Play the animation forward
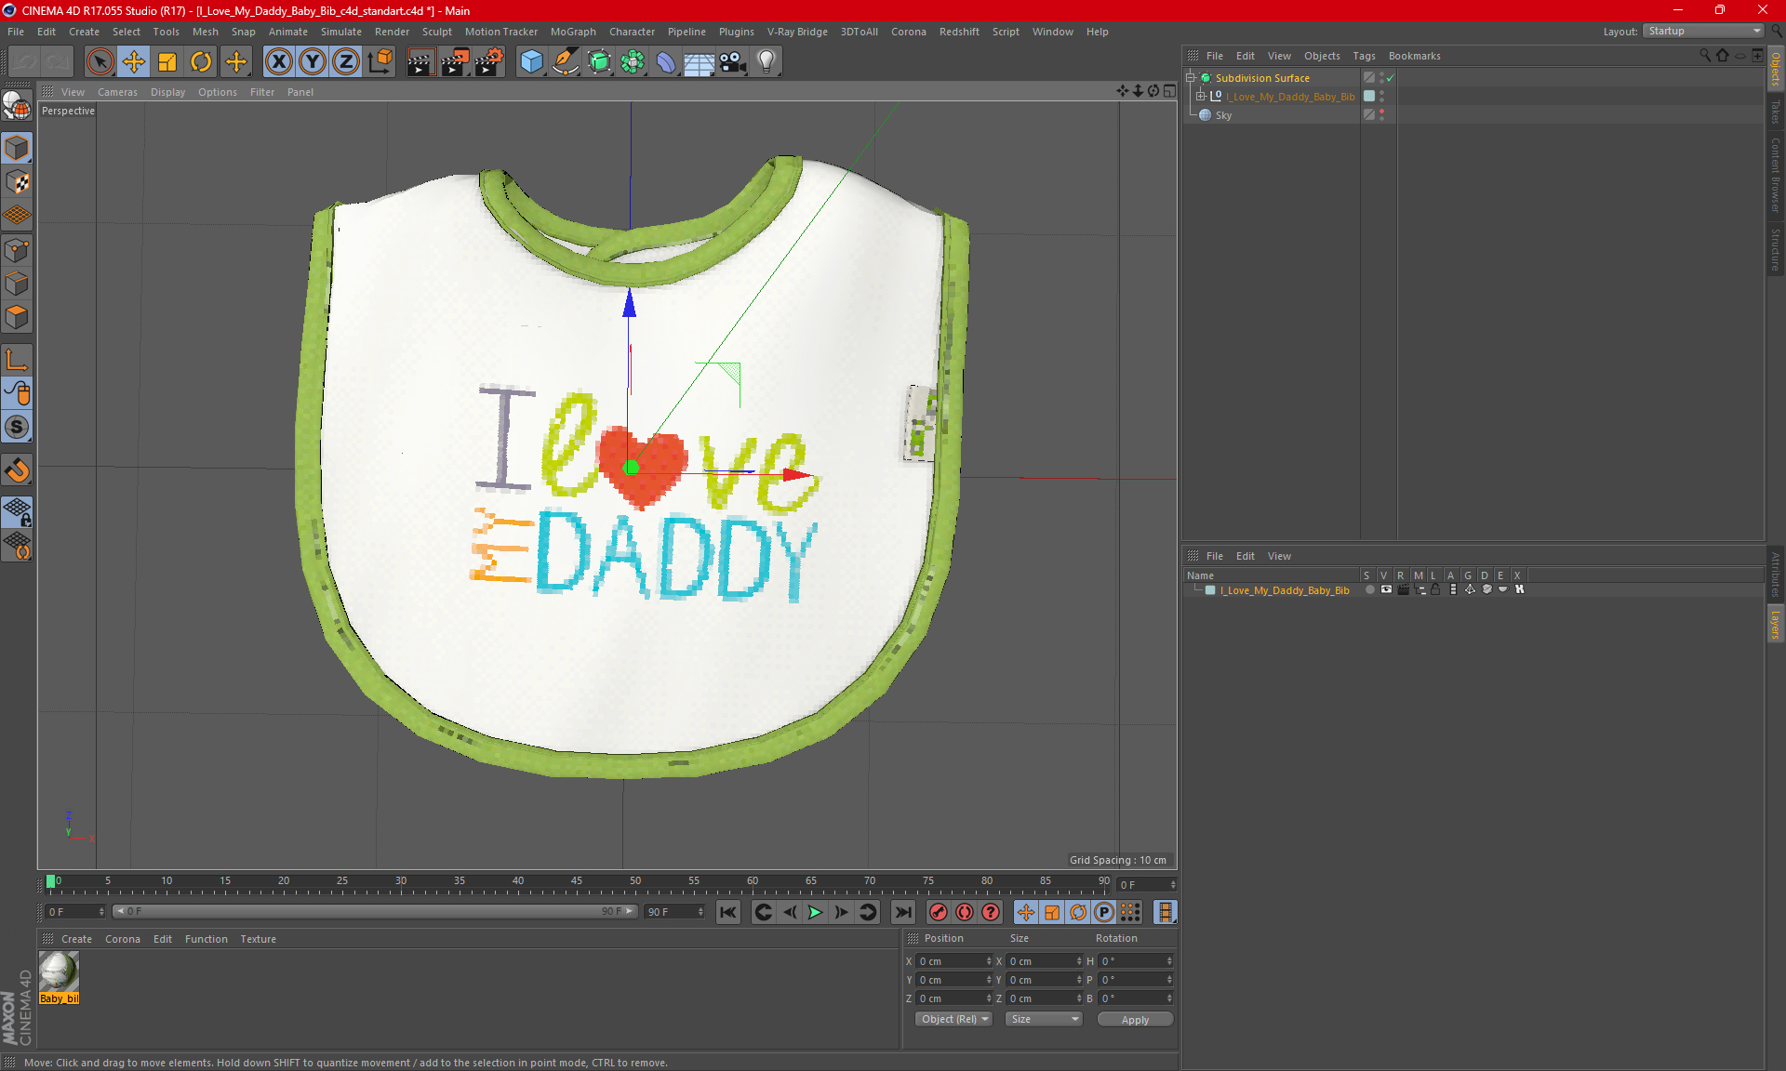The width and height of the screenshot is (1786, 1071). 815,912
